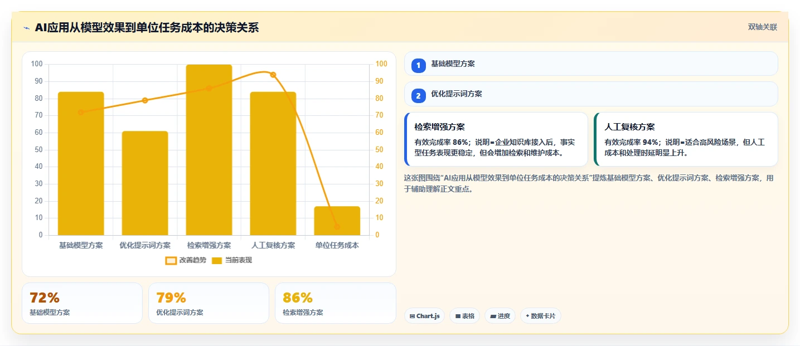Click the main title AI应用从模型效果到单位任务成本的决策关系

click(x=147, y=28)
